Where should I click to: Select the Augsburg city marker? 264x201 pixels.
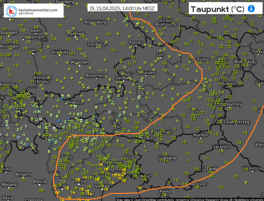pos(60,55)
